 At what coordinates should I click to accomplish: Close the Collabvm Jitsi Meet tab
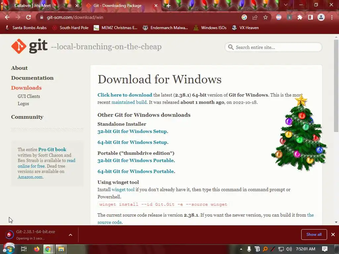click(x=77, y=6)
